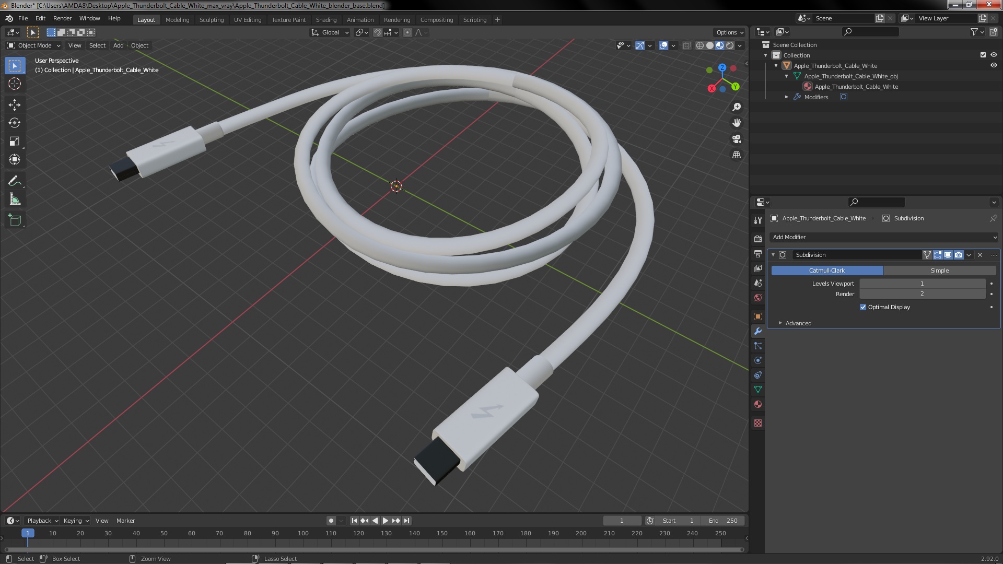The height and width of the screenshot is (564, 1003).
Task: Uncheck Optimal Display checkbox
Action: 863,307
